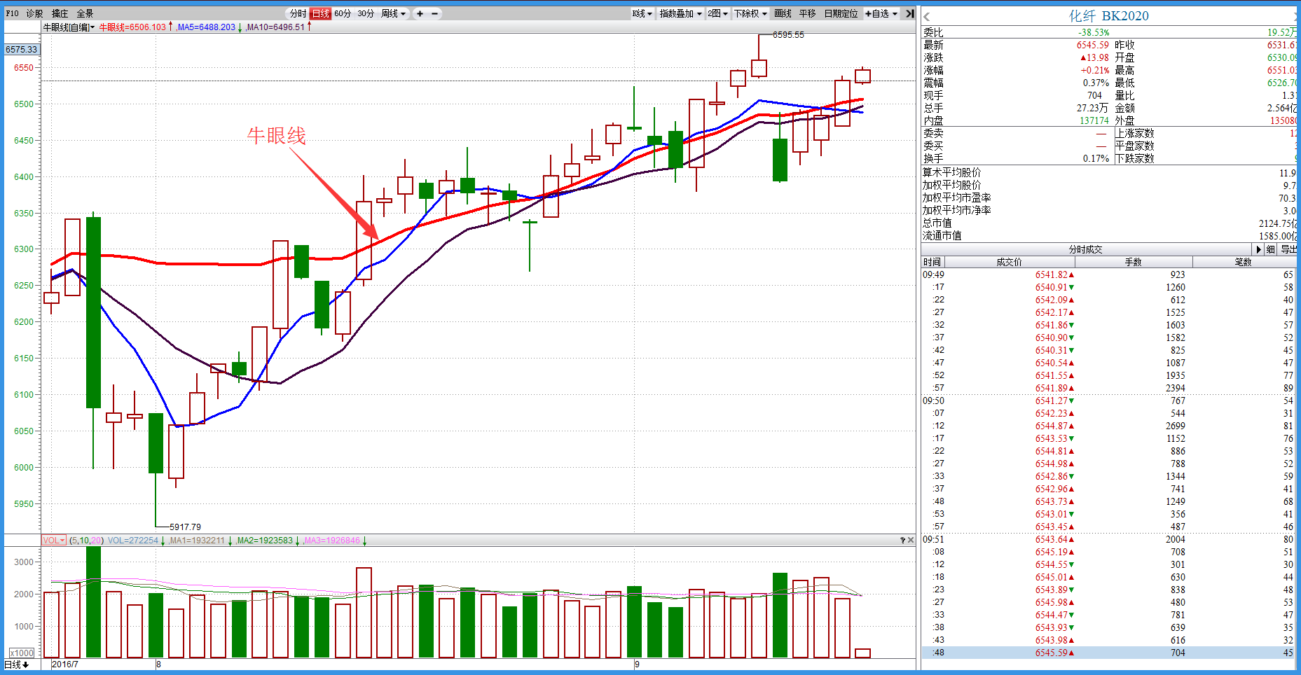Viewport: 1301px width, 675px height.
Task: Select 日线 daily K-line period
Action: (320, 13)
